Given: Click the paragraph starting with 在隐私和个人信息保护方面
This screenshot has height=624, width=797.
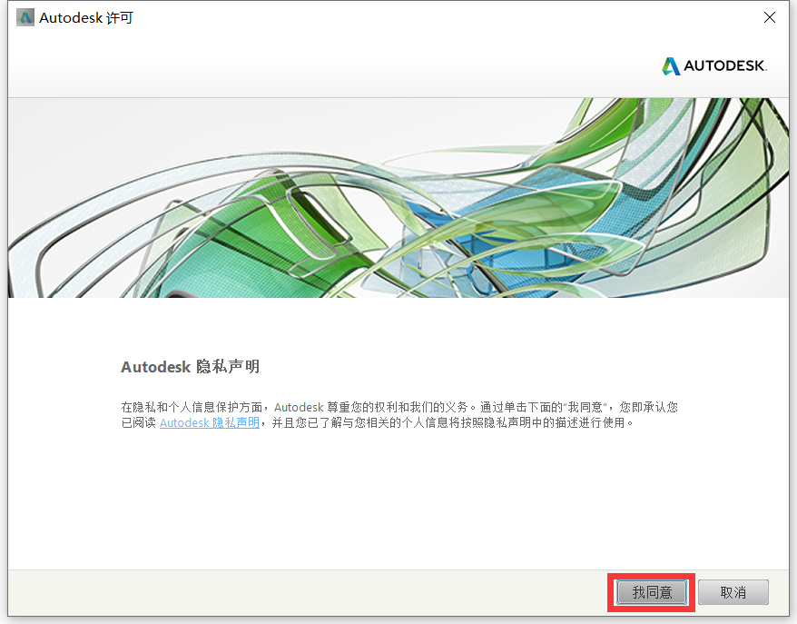Looking at the screenshot, I should [x=399, y=414].
